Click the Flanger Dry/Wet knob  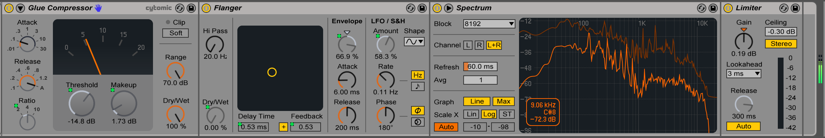(215, 116)
